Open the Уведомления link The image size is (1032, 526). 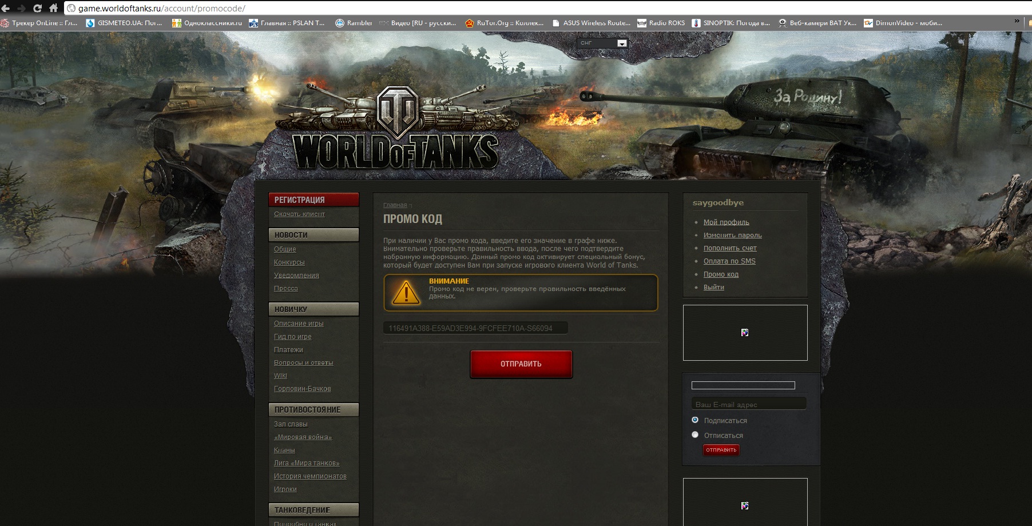coord(296,276)
